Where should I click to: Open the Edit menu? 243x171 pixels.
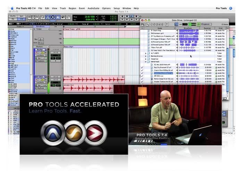pos(47,8)
